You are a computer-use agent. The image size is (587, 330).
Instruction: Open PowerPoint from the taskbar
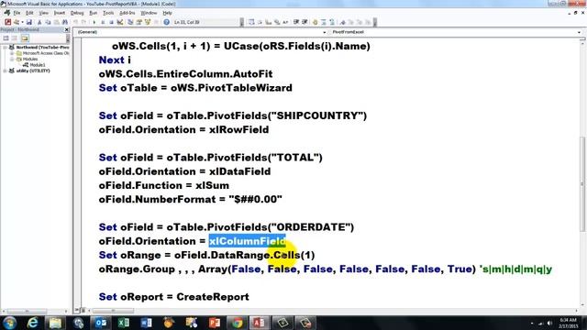point(215,323)
